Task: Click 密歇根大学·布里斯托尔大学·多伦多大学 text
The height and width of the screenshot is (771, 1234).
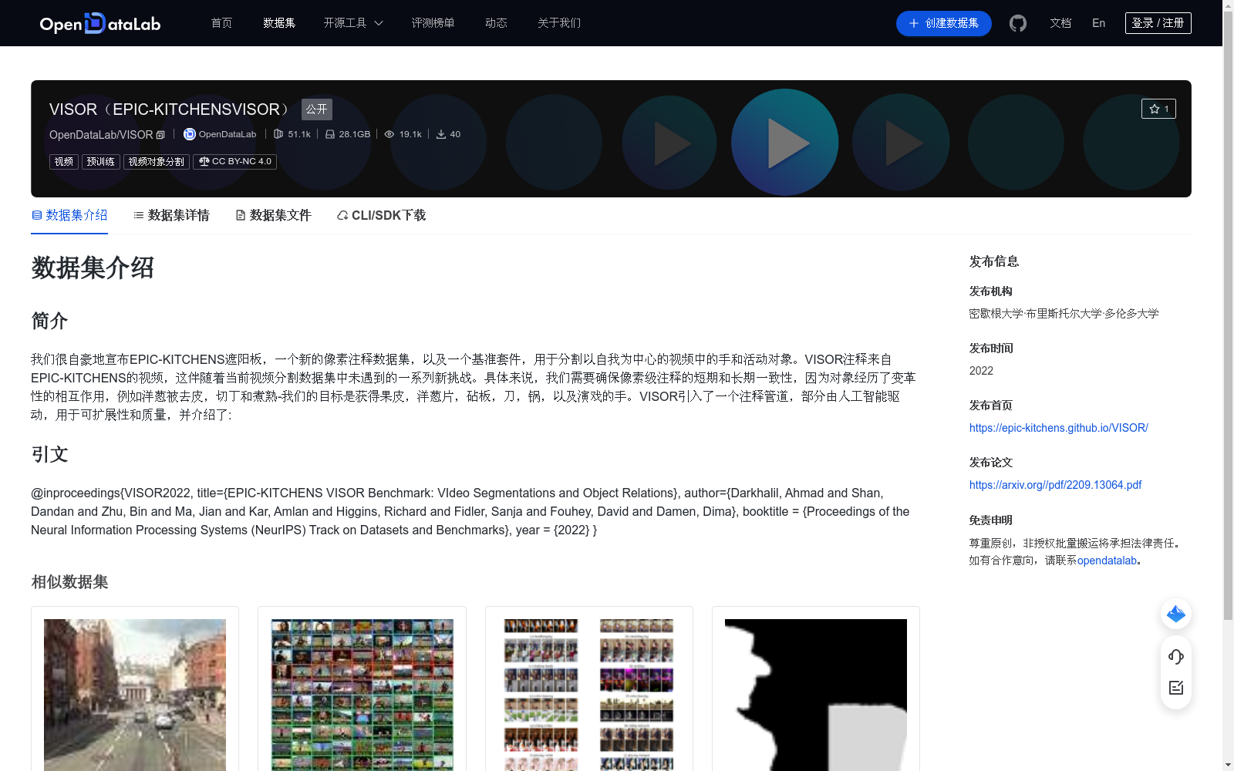Action: (x=1064, y=314)
